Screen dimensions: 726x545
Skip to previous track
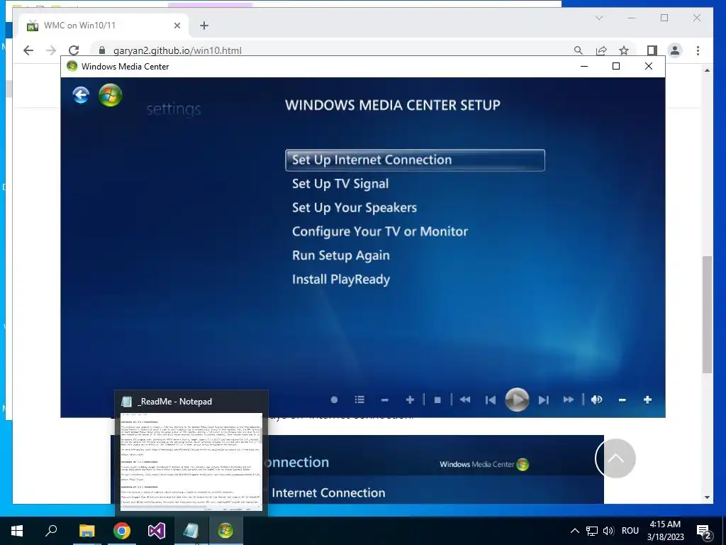pyautogui.click(x=491, y=400)
